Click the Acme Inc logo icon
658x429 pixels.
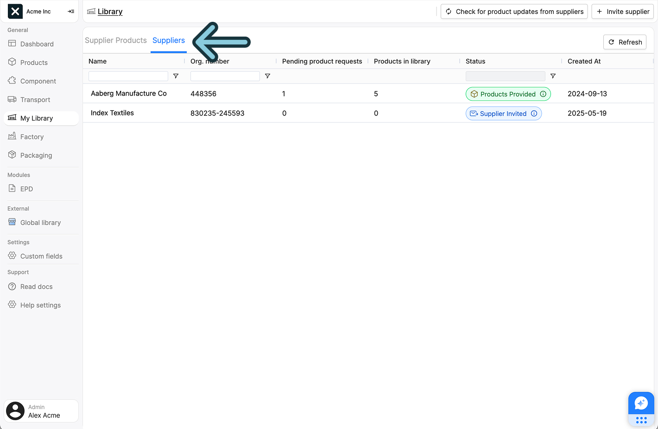point(15,12)
